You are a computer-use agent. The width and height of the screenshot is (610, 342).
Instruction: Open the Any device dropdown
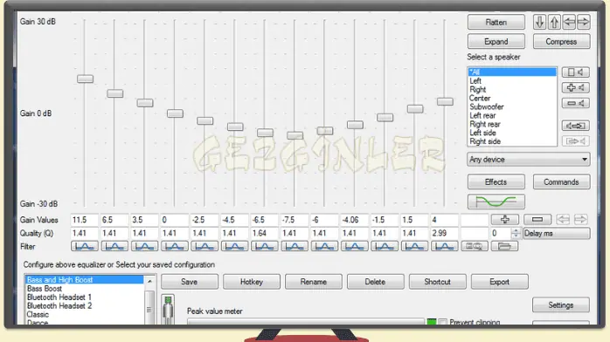click(x=529, y=160)
